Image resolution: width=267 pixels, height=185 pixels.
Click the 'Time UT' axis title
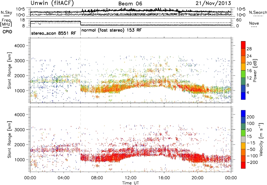(130, 183)
